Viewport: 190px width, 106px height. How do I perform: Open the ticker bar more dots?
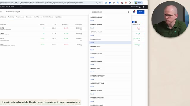(x=21, y=7)
